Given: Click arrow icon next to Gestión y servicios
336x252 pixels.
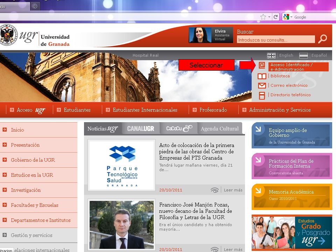Looking at the screenshot, I should click(x=5, y=235).
